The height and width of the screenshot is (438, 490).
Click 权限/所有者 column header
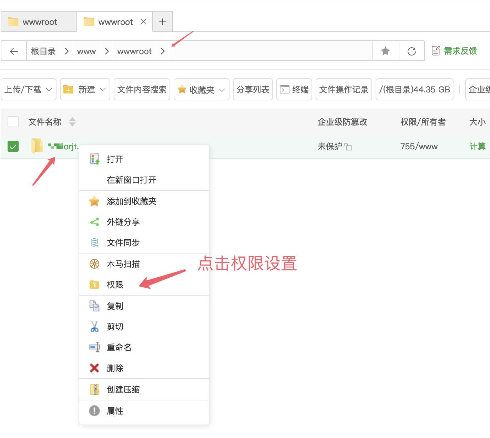coord(423,122)
